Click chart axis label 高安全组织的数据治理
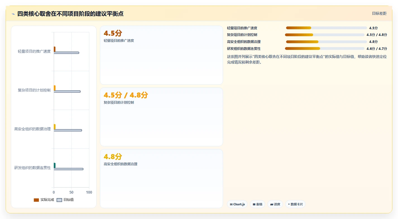 tap(33, 129)
